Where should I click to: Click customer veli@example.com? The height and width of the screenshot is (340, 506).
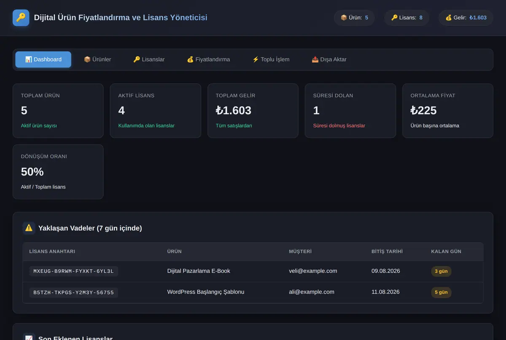[x=313, y=271]
